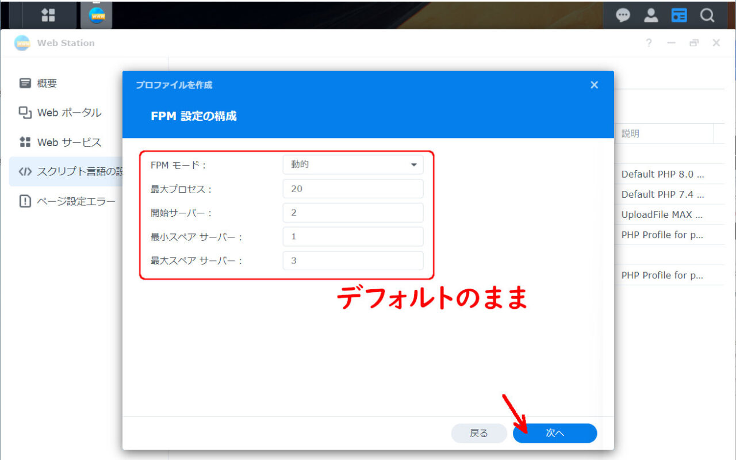Click the プロファイルを作成 dialog title
This screenshot has width=736, height=460.
pos(174,85)
